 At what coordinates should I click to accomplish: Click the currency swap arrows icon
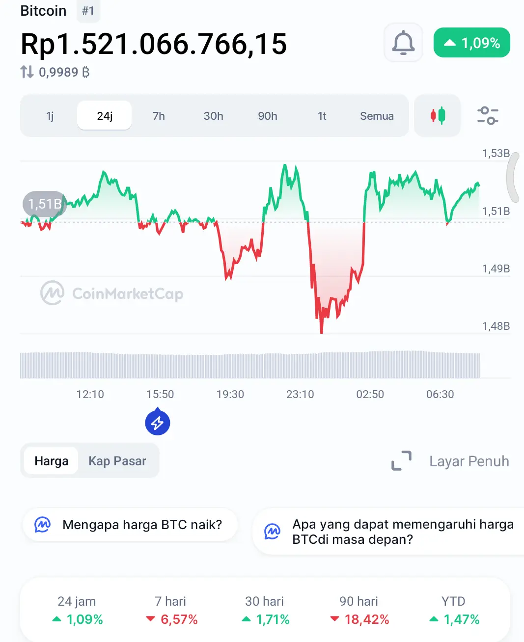pos(27,72)
